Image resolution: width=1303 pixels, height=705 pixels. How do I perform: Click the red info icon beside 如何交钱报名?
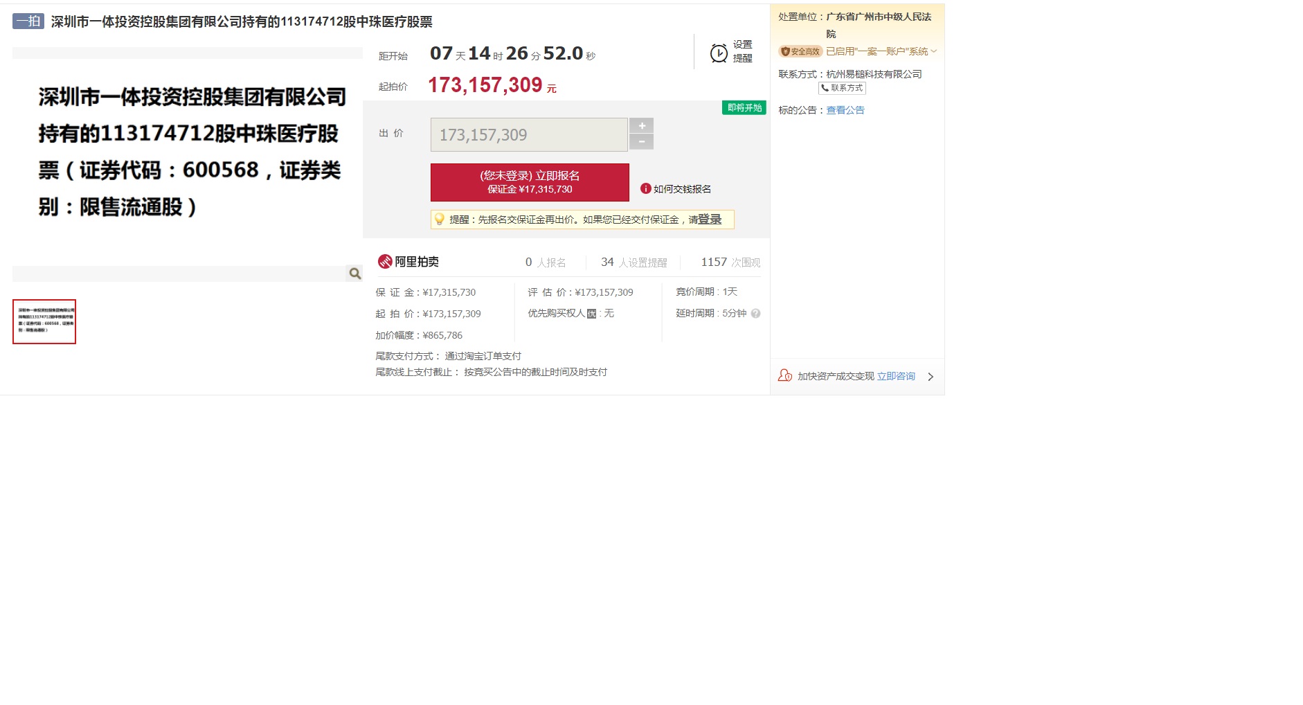tap(645, 188)
